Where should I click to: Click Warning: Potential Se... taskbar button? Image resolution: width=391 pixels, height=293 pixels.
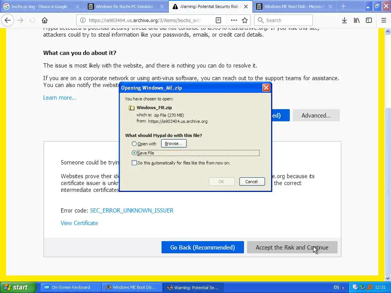coord(193,288)
